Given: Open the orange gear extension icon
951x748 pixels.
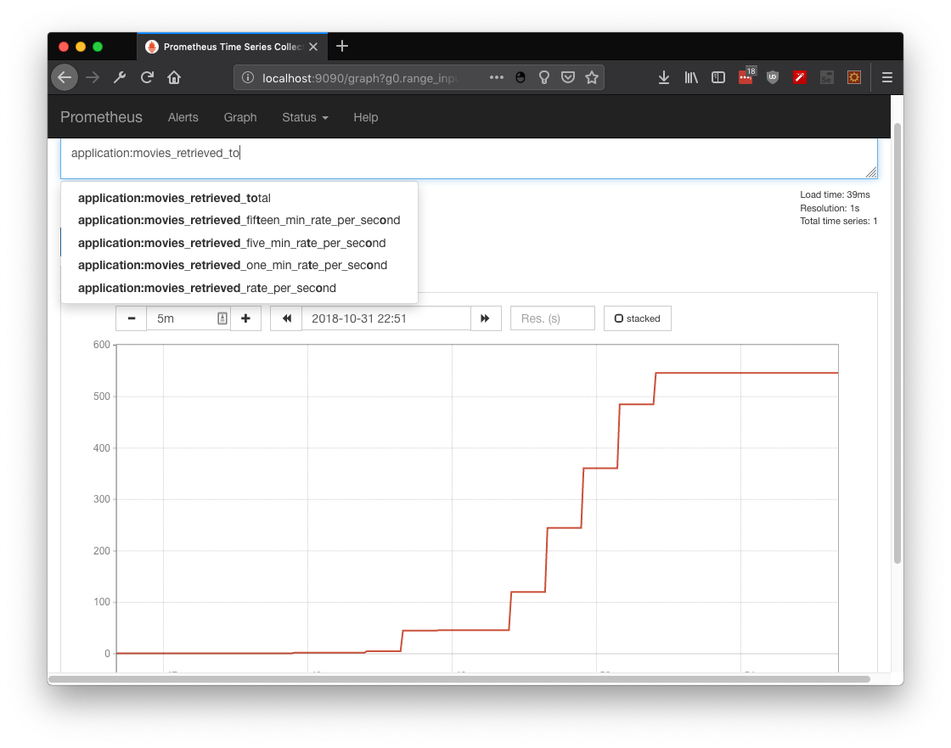Looking at the screenshot, I should [853, 76].
